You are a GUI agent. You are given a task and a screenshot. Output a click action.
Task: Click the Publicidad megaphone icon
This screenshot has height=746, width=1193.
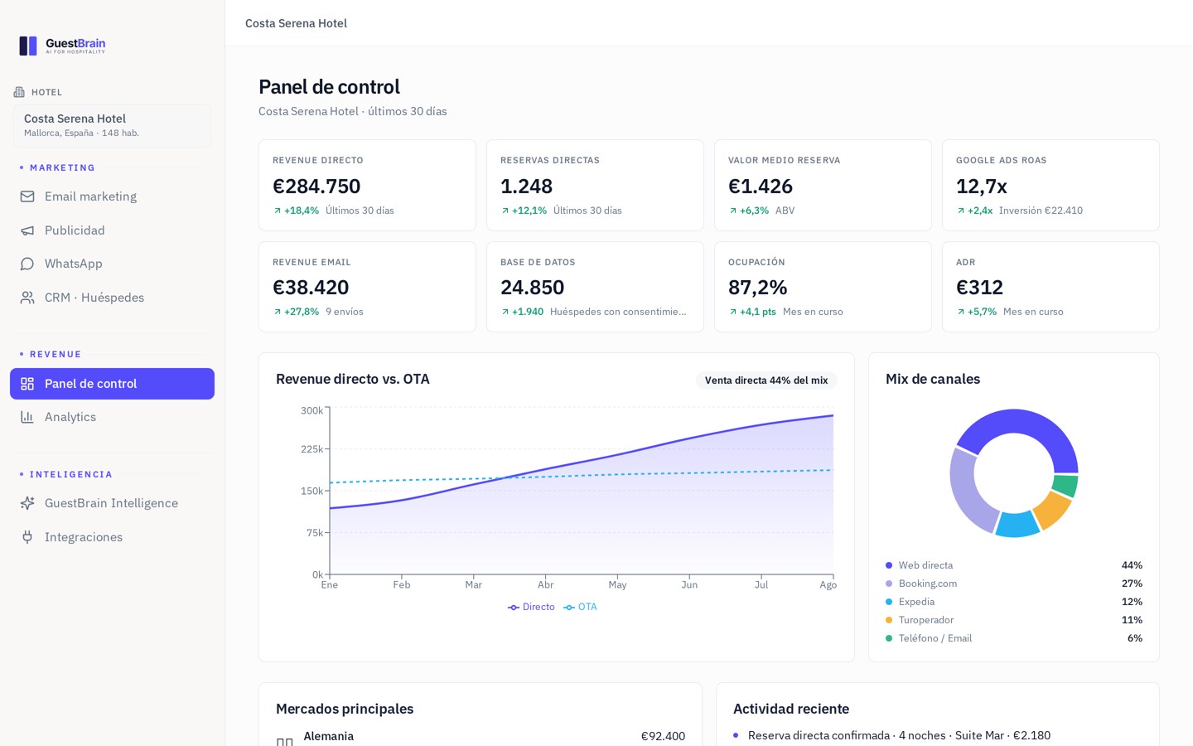(x=27, y=230)
